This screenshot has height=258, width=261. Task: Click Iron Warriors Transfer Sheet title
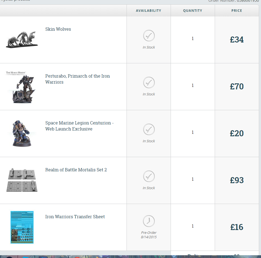pyautogui.click(x=75, y=217)
